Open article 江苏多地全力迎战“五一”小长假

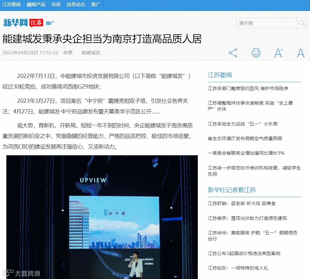[243, 124]
